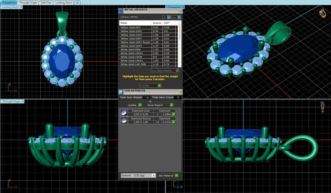The width and height of the screenshot is (331, 193).
Task: Close the Gem Reporter panel
Action: point(180,91)
